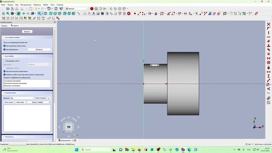Select the Create rectangle tool

[173, 13]
